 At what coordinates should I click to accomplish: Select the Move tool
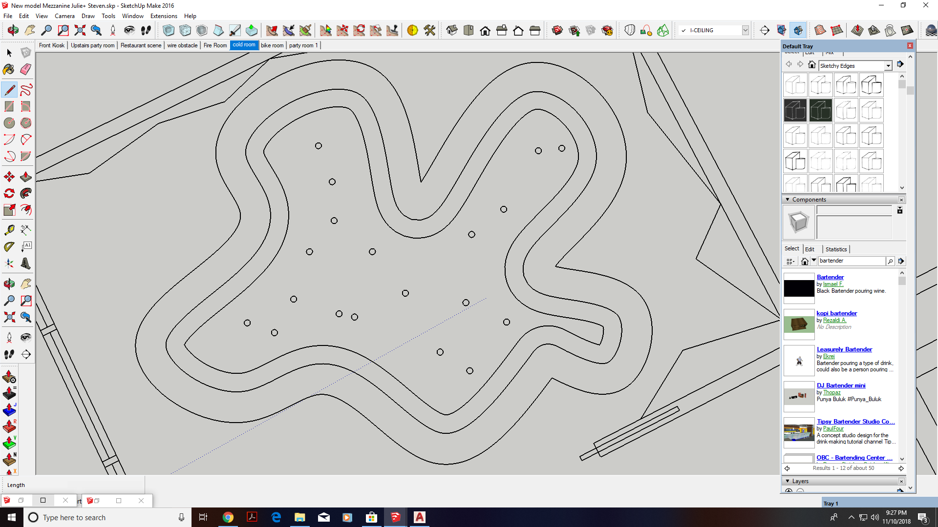tap(9, 177)
